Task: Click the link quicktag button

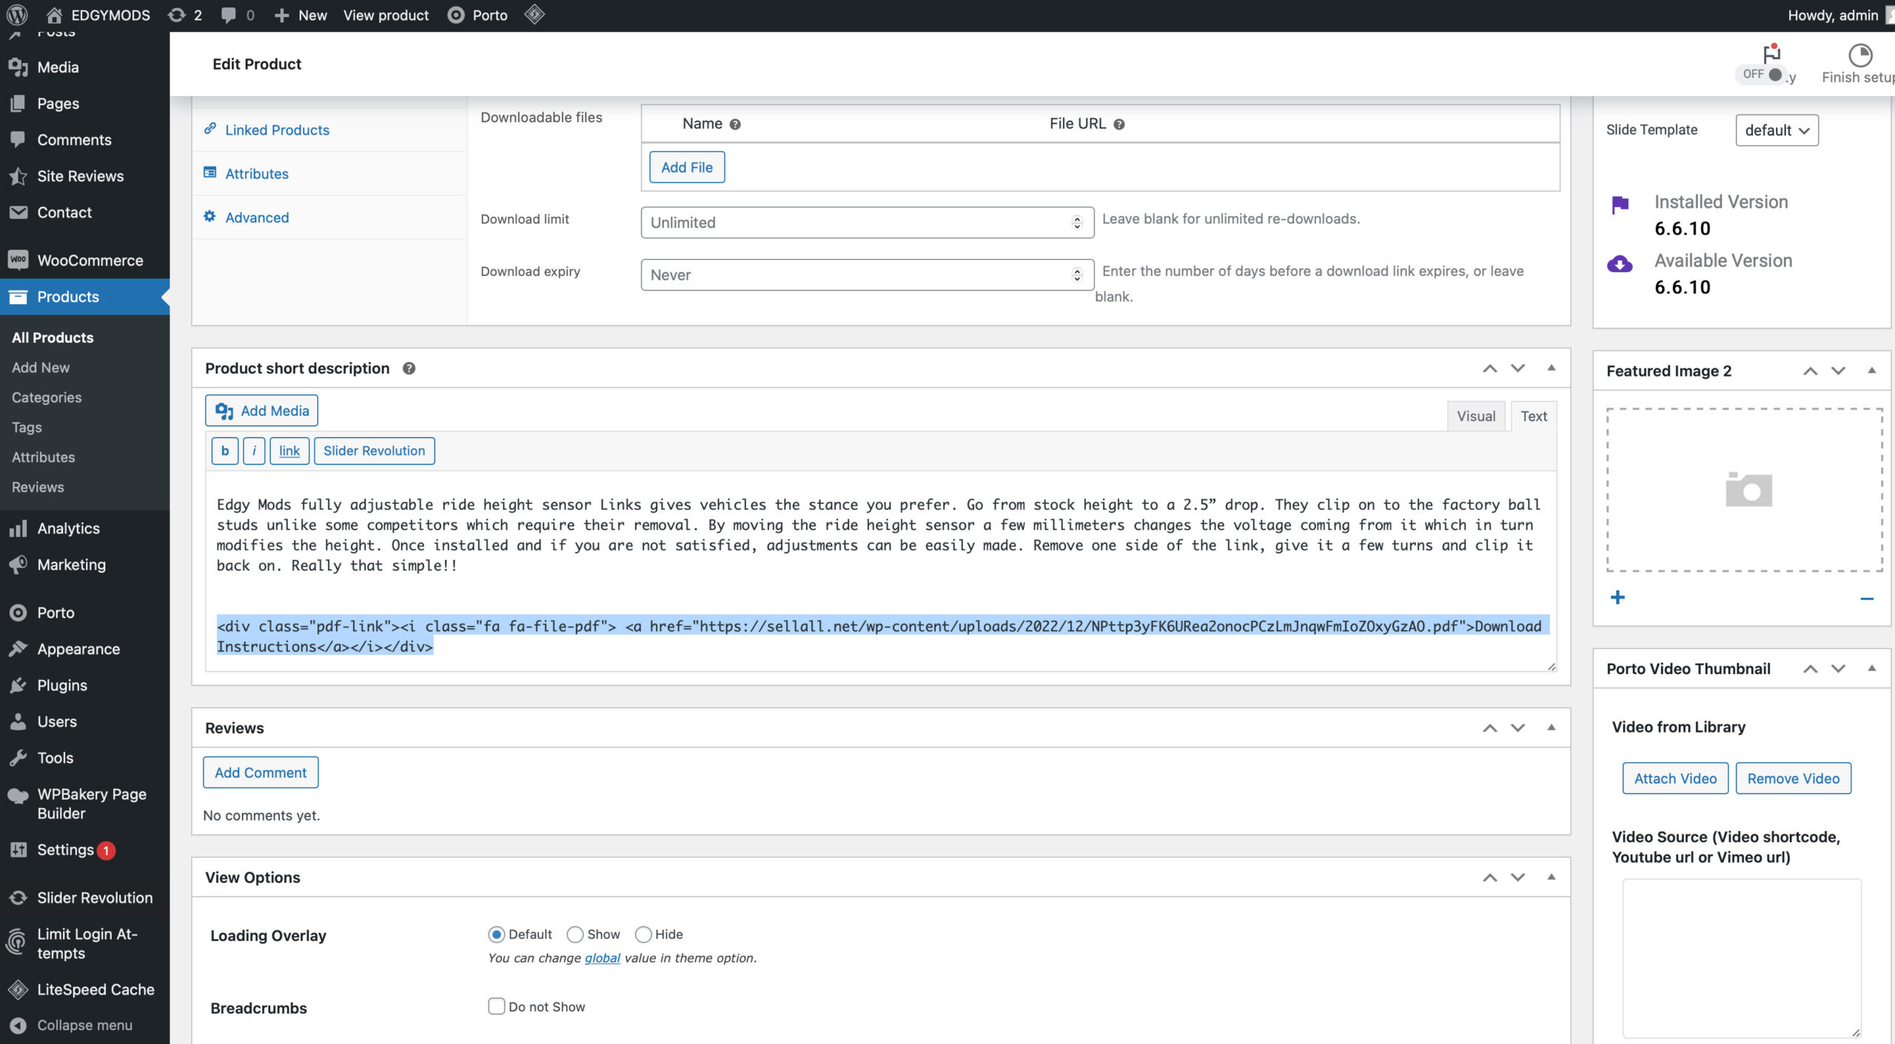Action: [289, 451]
